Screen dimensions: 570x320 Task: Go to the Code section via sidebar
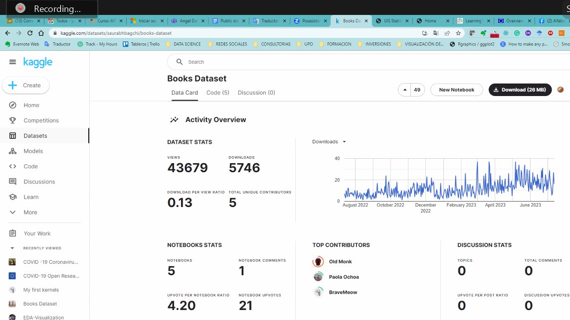[x=31, y=166]
